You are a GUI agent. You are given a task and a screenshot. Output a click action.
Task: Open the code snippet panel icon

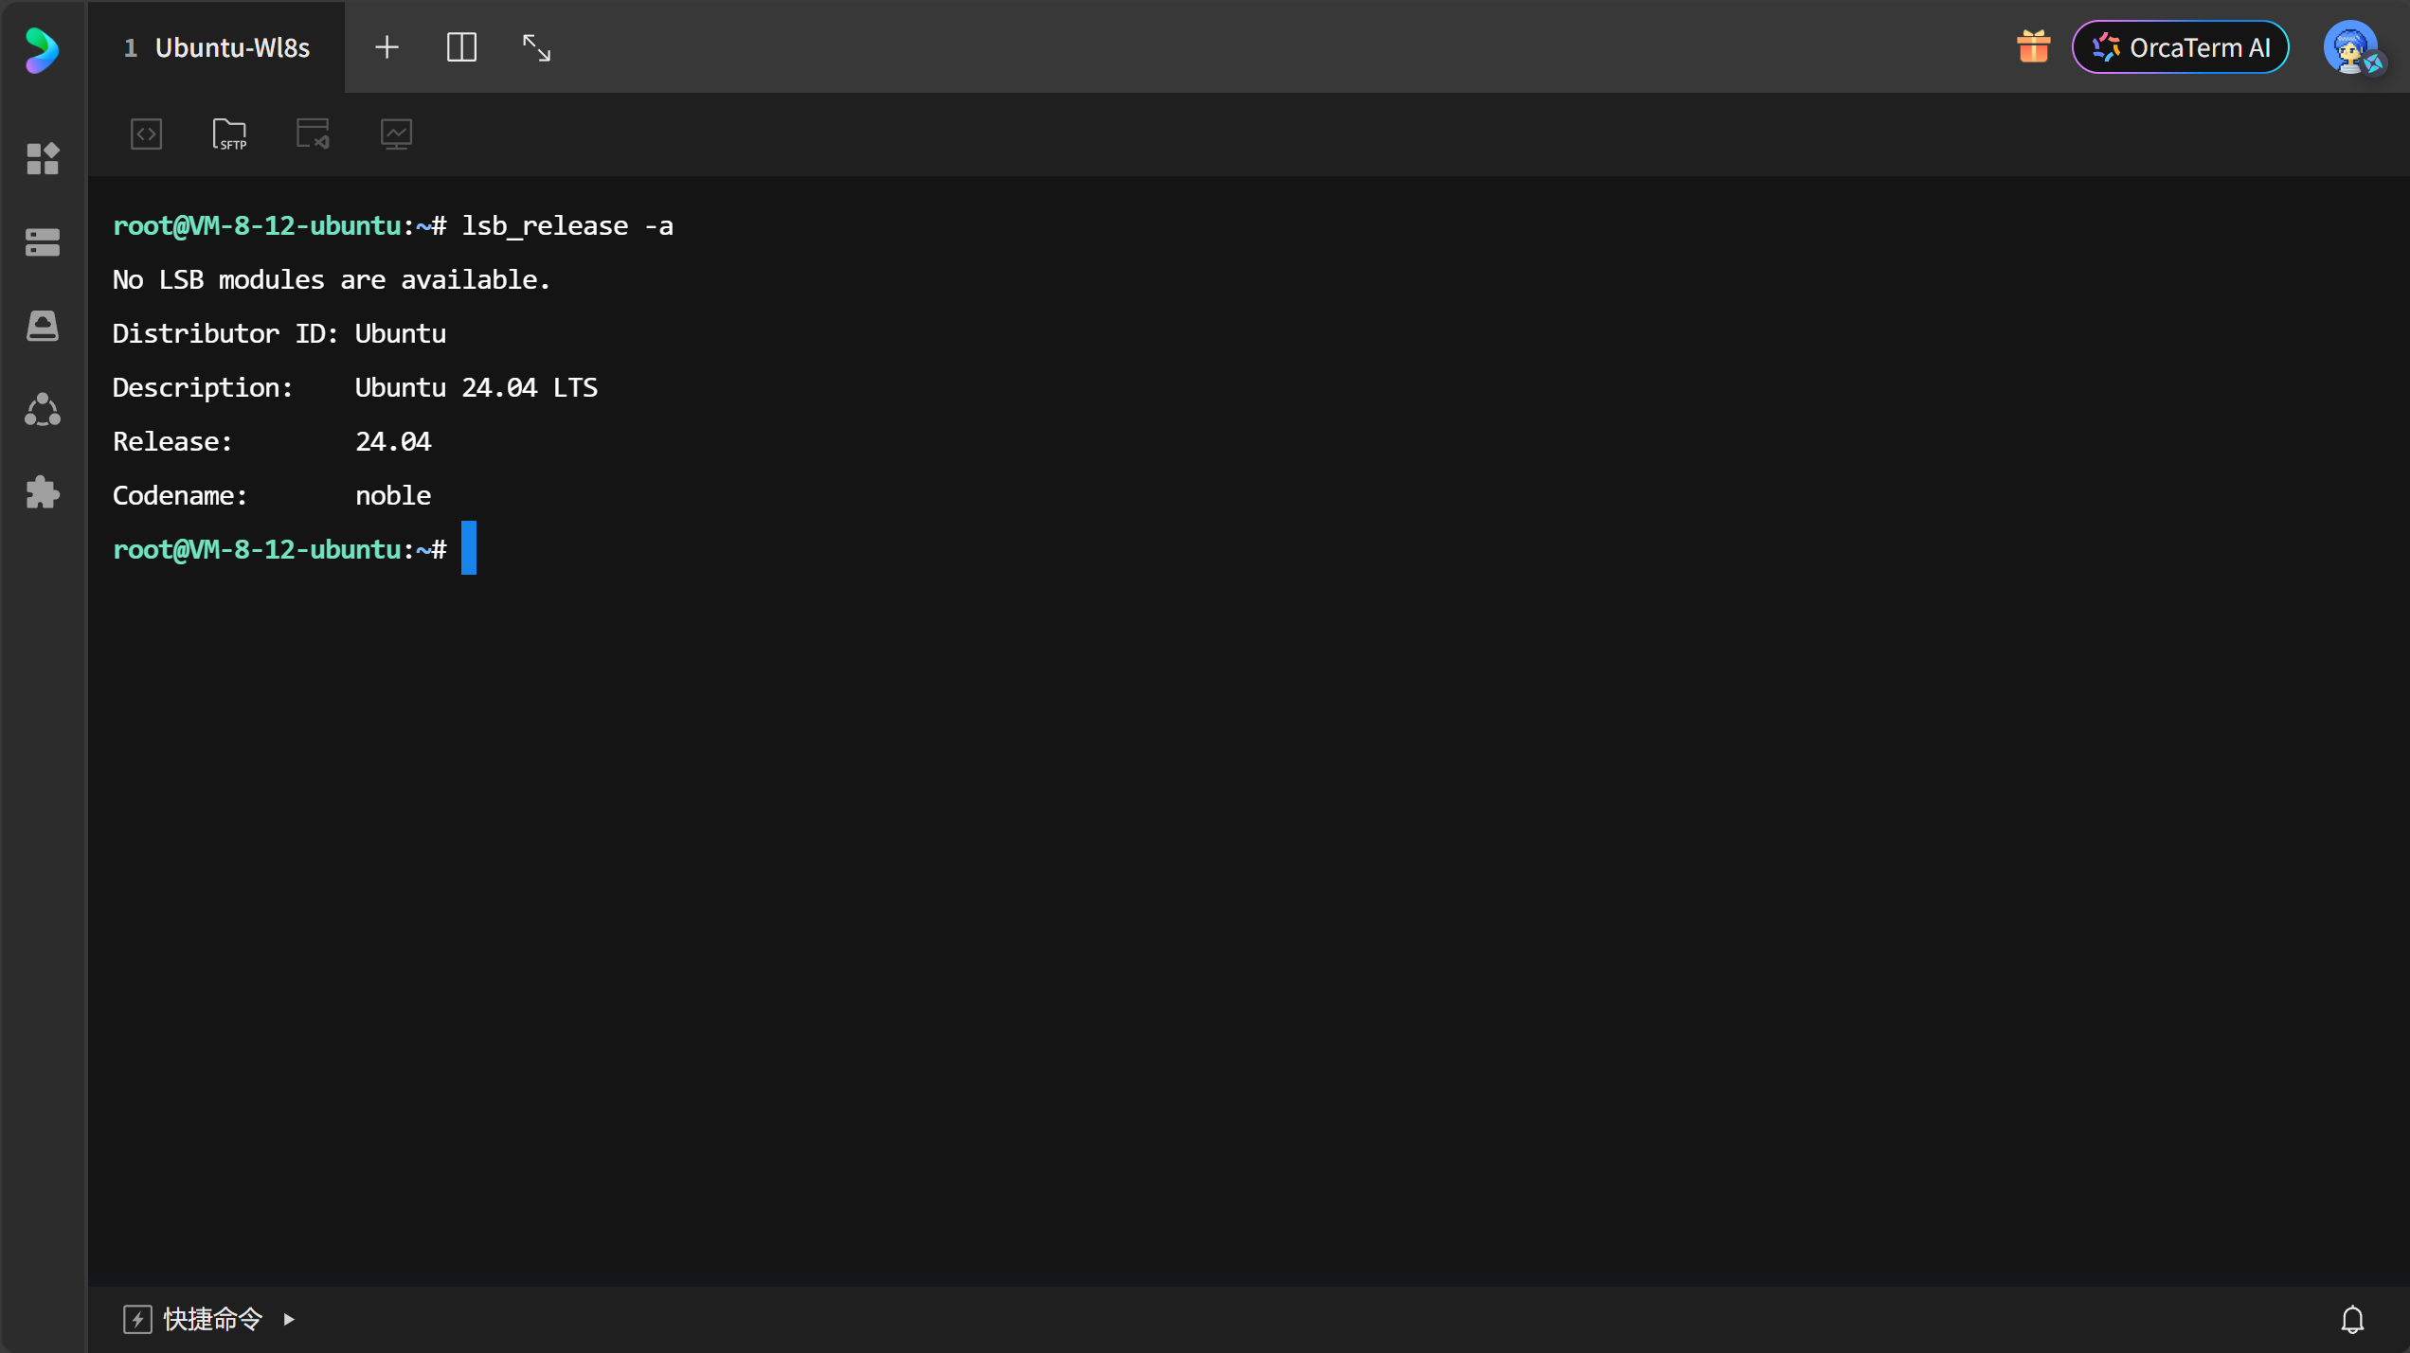click(x=146, y=134)
